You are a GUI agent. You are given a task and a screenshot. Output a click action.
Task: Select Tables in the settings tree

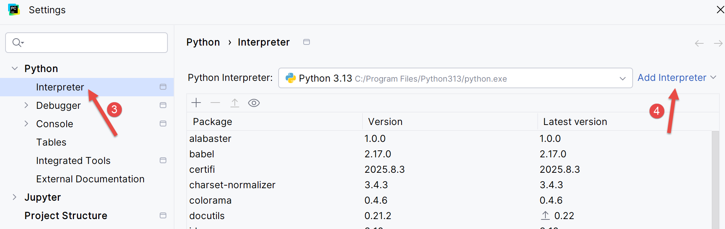51,142
